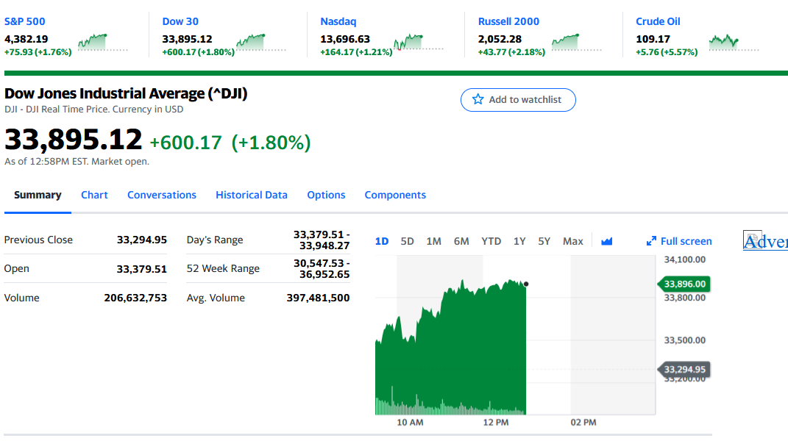Click the Open value 33,379.51 in the table

(142, 269)
